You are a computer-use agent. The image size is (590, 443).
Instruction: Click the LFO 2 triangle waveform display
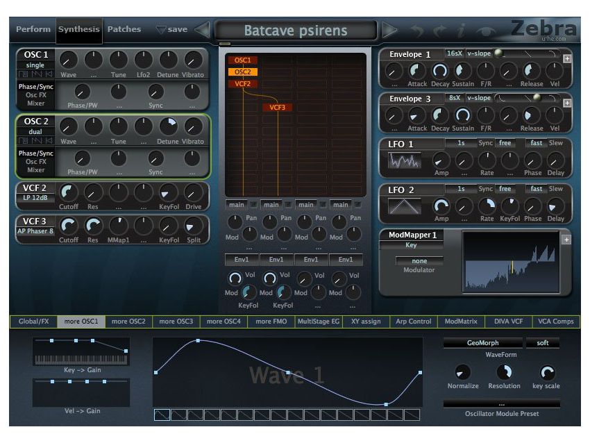click(405, 206)
